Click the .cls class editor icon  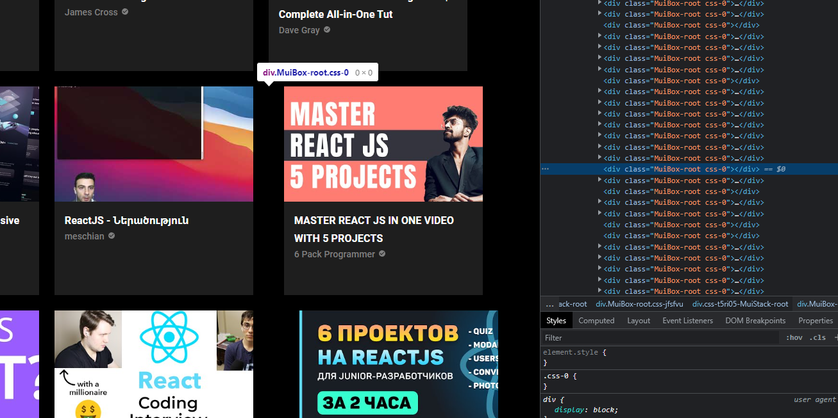point(819,337)
